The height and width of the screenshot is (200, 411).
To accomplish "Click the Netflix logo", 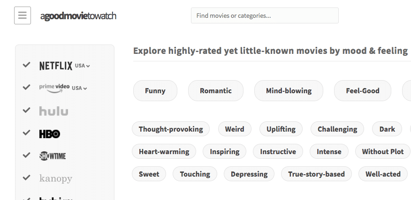I will pos(55,66).
